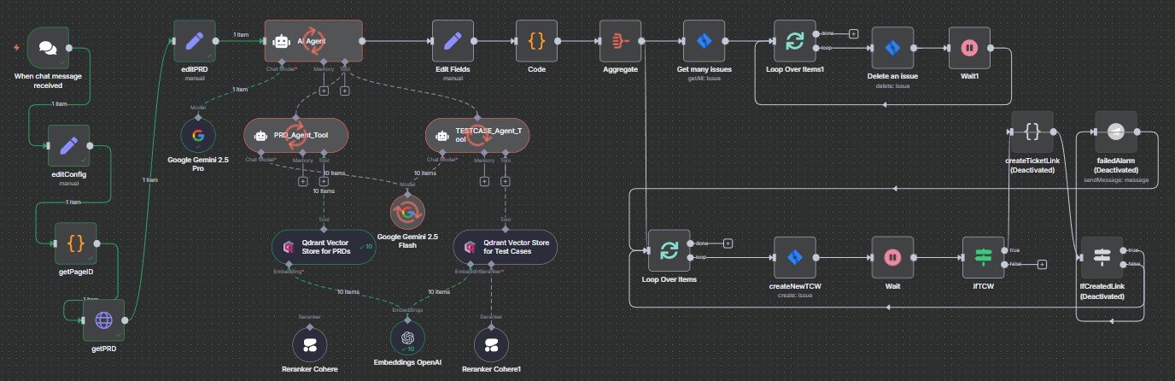1175x381 pixels.
Task: Open the getPageID code node
Action: pos(75,244)
